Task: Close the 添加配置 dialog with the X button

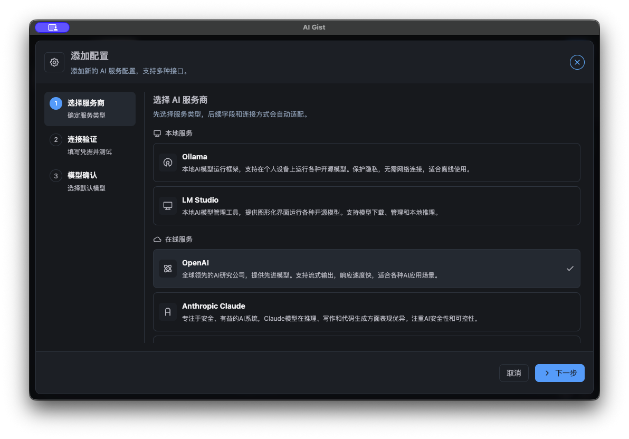Action: [577, 62]
